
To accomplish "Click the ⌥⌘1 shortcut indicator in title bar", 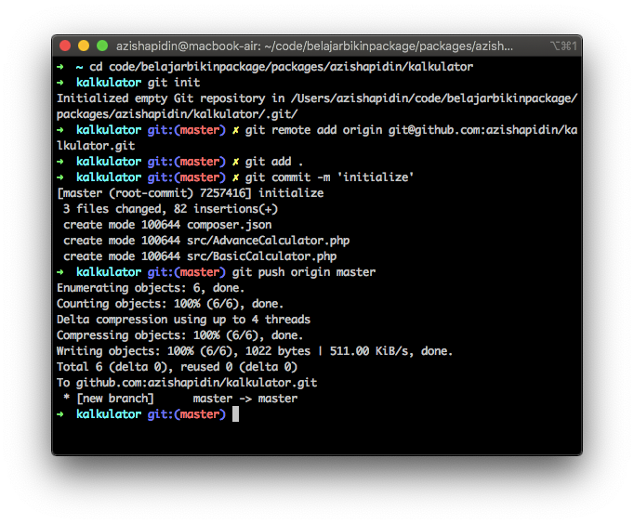I will (x=563, y=46).
